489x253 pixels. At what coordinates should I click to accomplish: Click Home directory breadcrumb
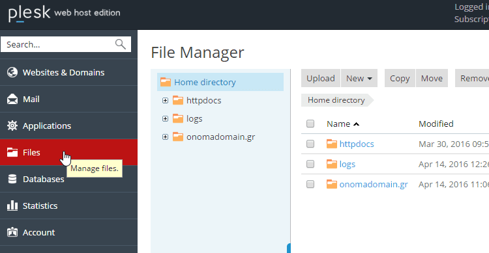click(336, 100)
